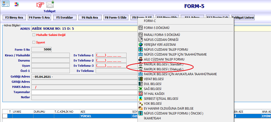Click the F8 Form-5 Ekle button

[x=116, y=18]
